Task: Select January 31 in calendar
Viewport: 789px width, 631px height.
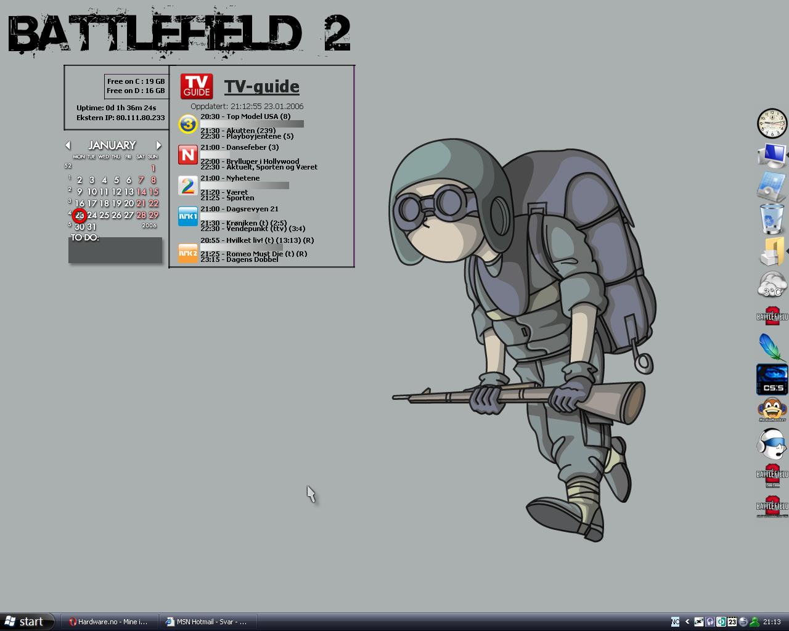Action: (x=92, y=227)
